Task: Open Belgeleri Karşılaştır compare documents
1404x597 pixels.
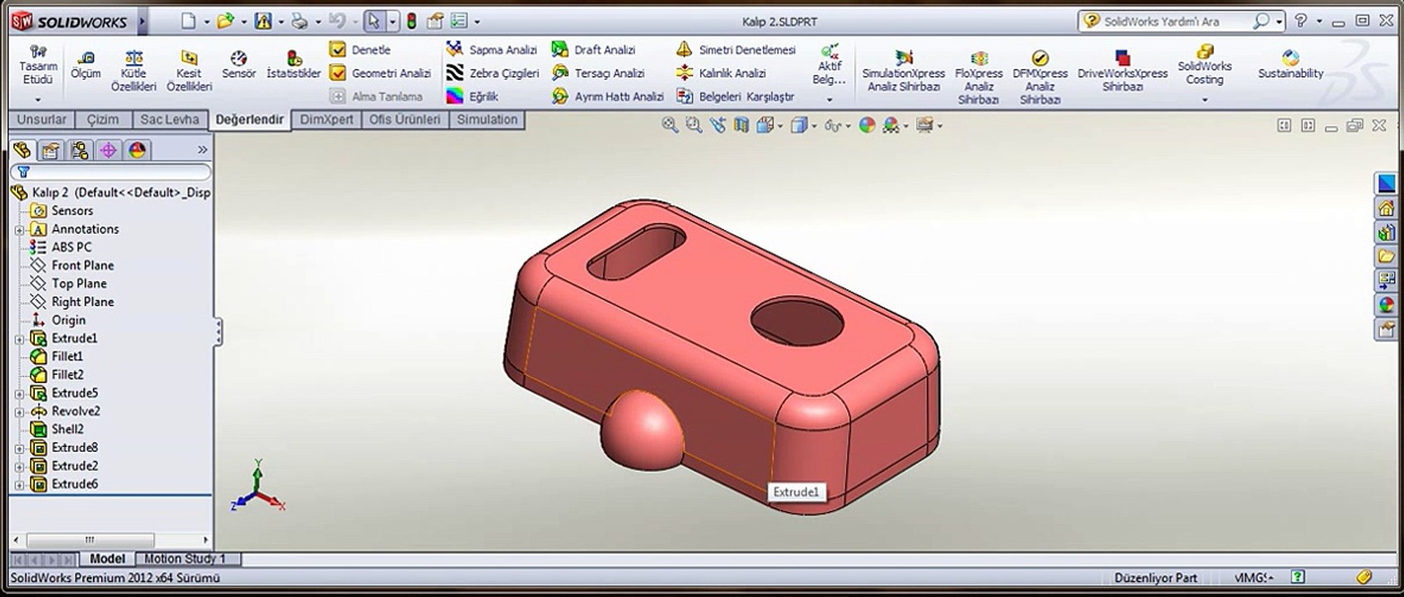Action: click(x=736, y=96)
